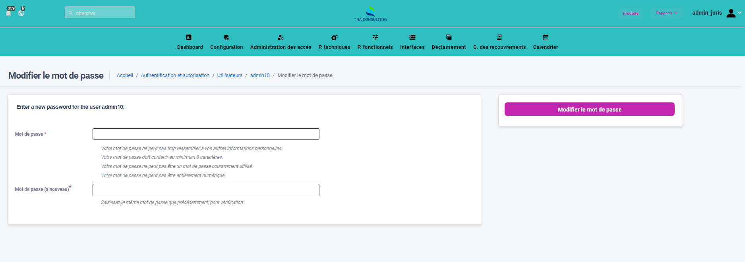
Task: Click the P. fonctionnels sliders icon
Action: (x=375, y=37)
